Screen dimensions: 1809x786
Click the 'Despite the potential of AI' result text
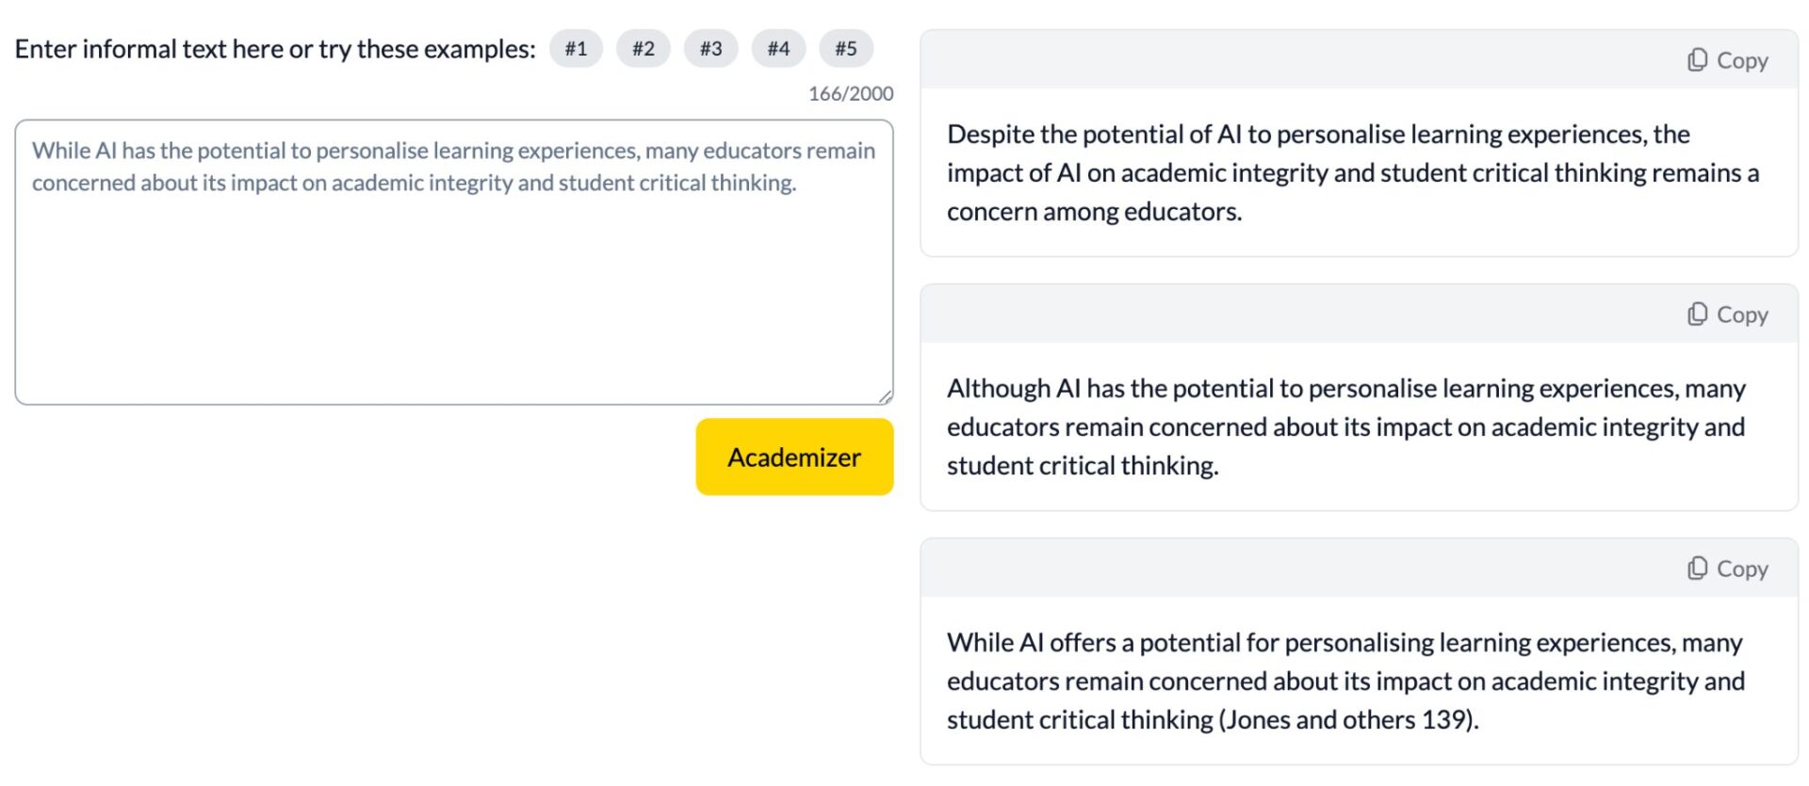pos(1352,173)
